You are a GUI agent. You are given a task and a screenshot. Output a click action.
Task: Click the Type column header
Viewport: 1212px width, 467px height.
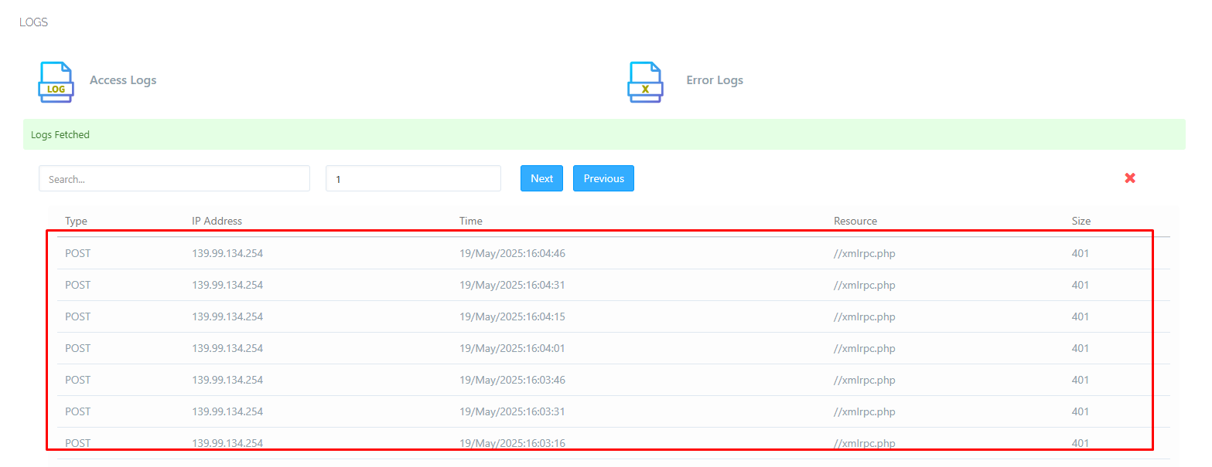pyautogui.click(x=76, y=222)
